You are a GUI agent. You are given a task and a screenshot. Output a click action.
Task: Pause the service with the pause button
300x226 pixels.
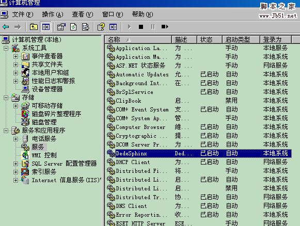[153, 27]
